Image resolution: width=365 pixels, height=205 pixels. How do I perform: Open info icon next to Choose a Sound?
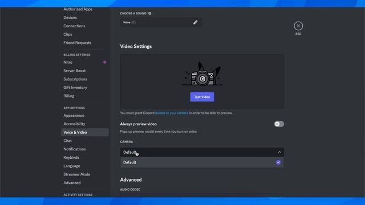point(149,13)
